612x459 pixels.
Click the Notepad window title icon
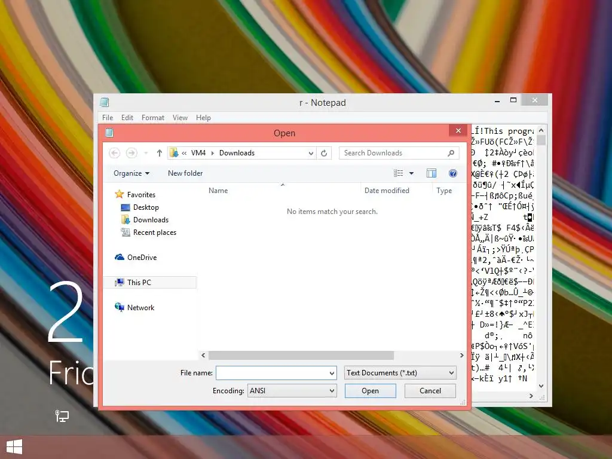[x=104, y=102]
